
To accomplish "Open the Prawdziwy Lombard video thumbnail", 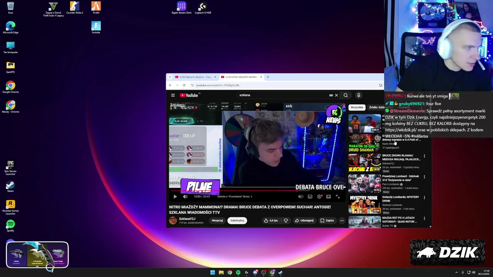I will pos(364,183).
